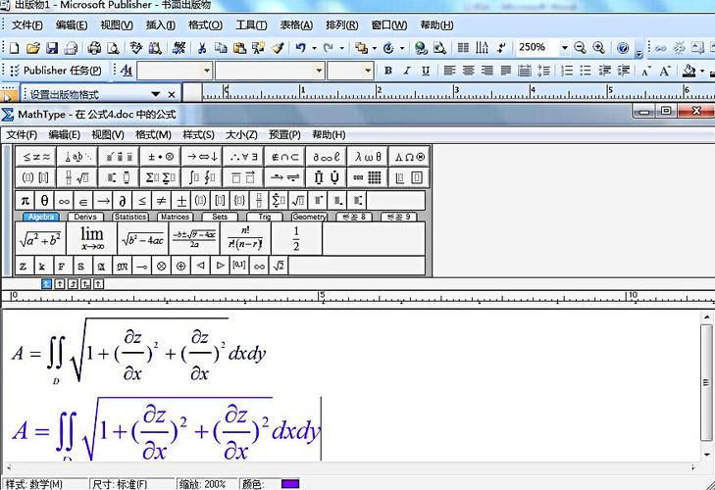715x490 pixels.
Task: Open Publisher 排列(R) menu
Action: [x=342, y=25]
